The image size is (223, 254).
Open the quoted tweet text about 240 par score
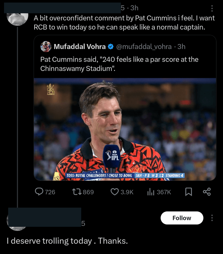click(x=119, y=64)
